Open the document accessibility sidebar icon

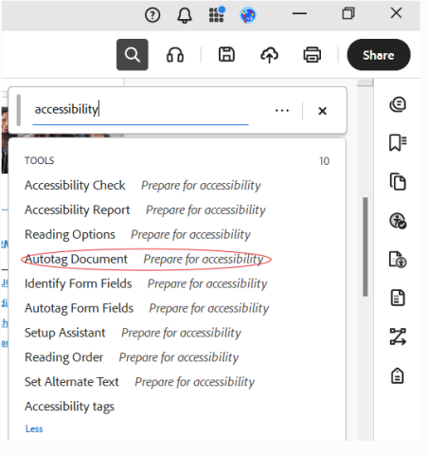(398, 260)
